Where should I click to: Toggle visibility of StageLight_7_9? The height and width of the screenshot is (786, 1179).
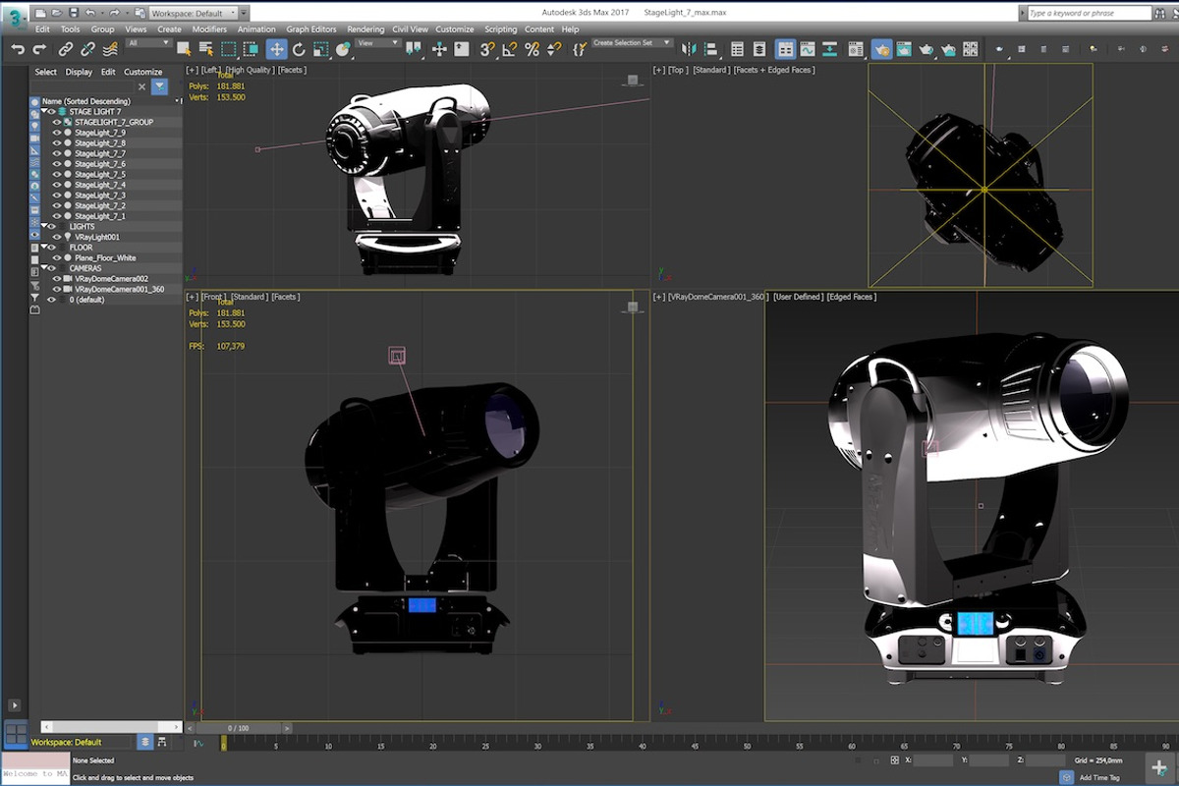pos(57,133)
